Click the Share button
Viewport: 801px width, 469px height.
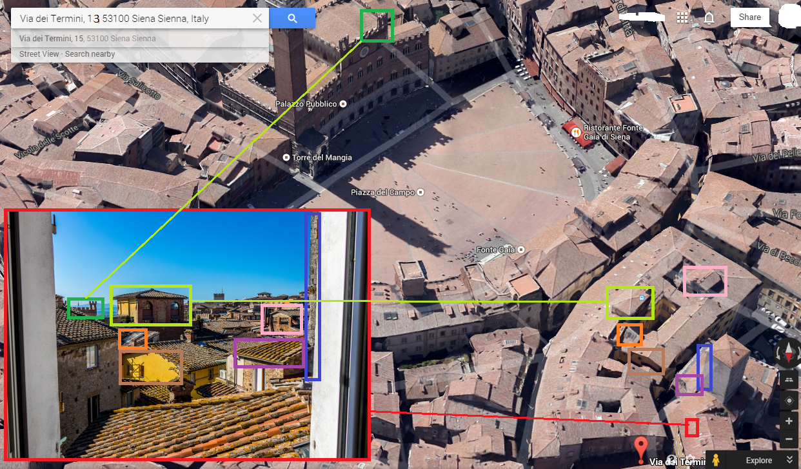point(749,17)
